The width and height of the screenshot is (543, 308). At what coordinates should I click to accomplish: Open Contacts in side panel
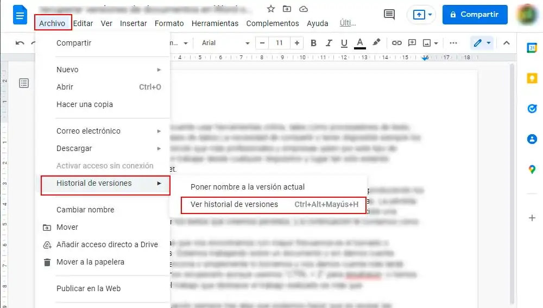[x=532, y=139]
